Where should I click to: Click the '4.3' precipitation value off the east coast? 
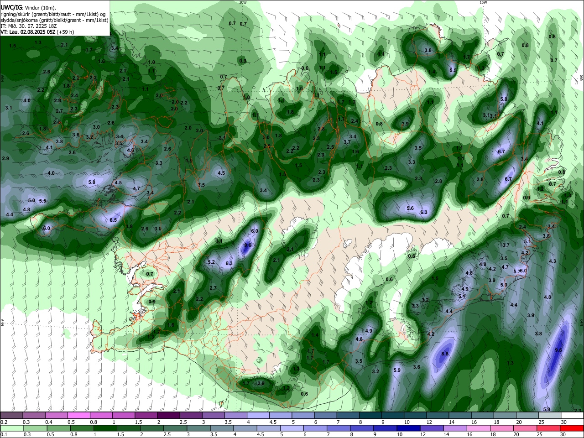552,261
